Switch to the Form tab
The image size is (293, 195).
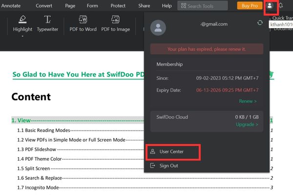point(92,6)
